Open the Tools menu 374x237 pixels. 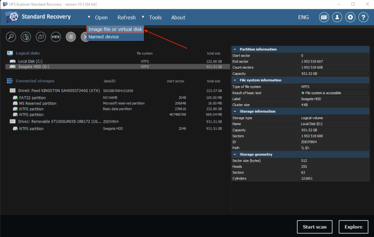pyautogui.click(x=155, y=18)
